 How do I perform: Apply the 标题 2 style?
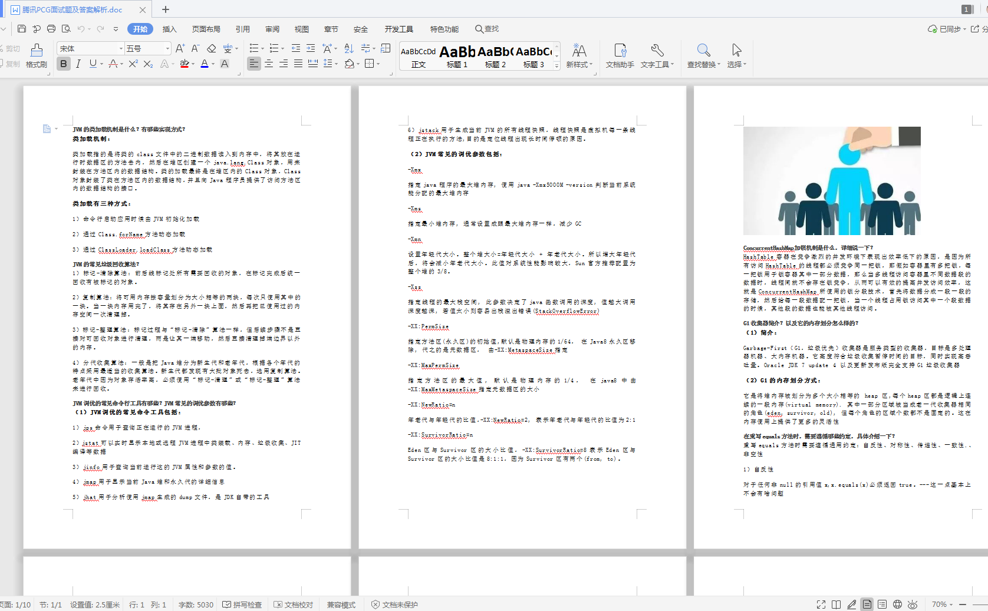(x=496, y=57)
